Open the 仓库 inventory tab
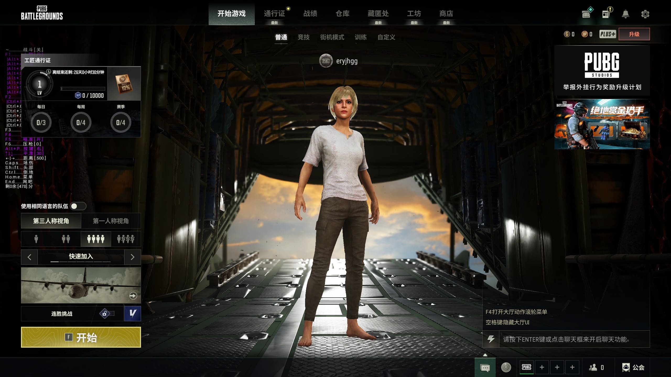 (342, 14)
